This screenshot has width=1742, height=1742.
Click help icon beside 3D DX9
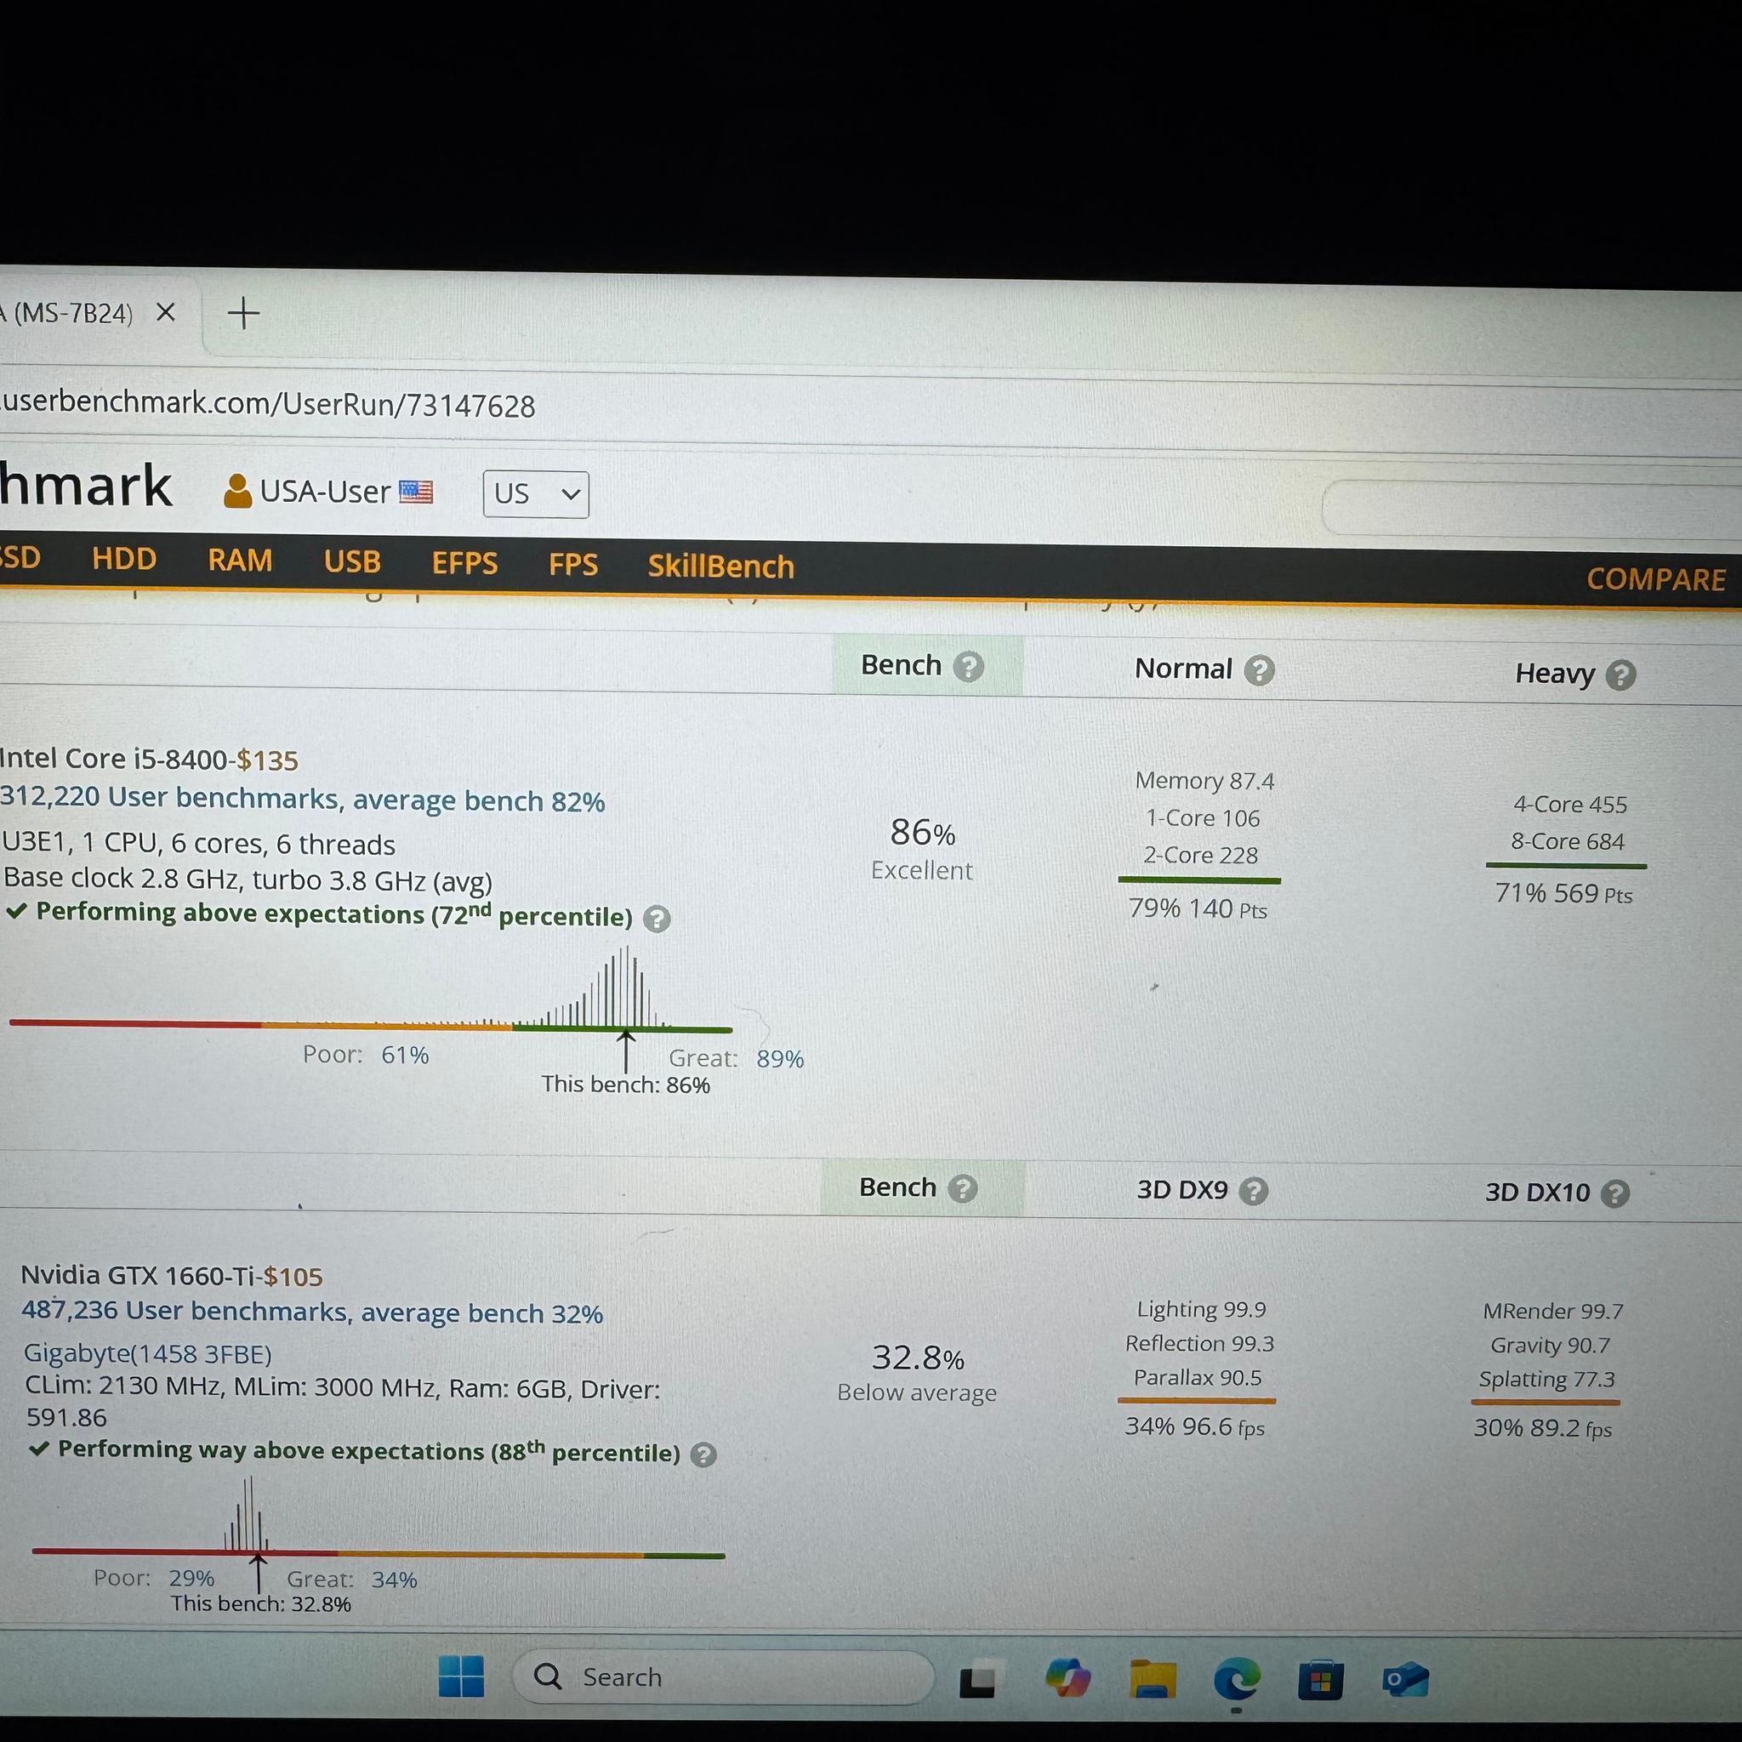pos(1253,1191)
